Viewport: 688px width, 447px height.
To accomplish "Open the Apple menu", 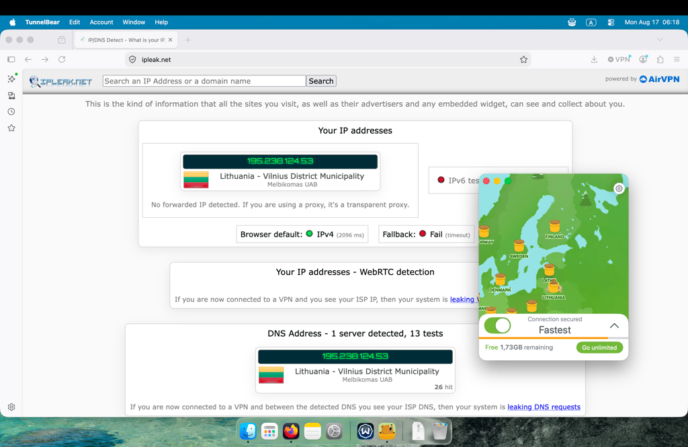I will (12, 22).
